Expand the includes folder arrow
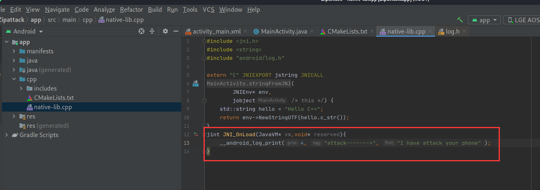This screenshot has width=540, height=190. (21, 89)
